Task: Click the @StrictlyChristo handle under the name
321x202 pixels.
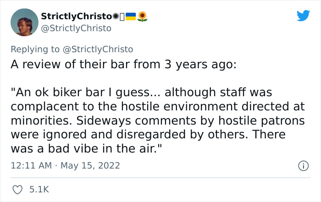Action: pos(76,28)
